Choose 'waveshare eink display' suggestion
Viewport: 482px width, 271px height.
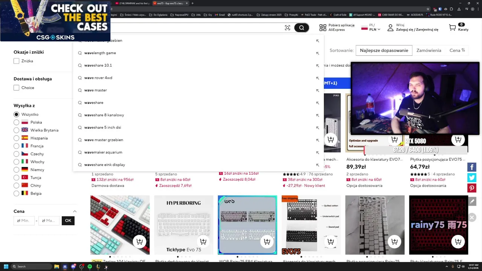coord(104,165)
